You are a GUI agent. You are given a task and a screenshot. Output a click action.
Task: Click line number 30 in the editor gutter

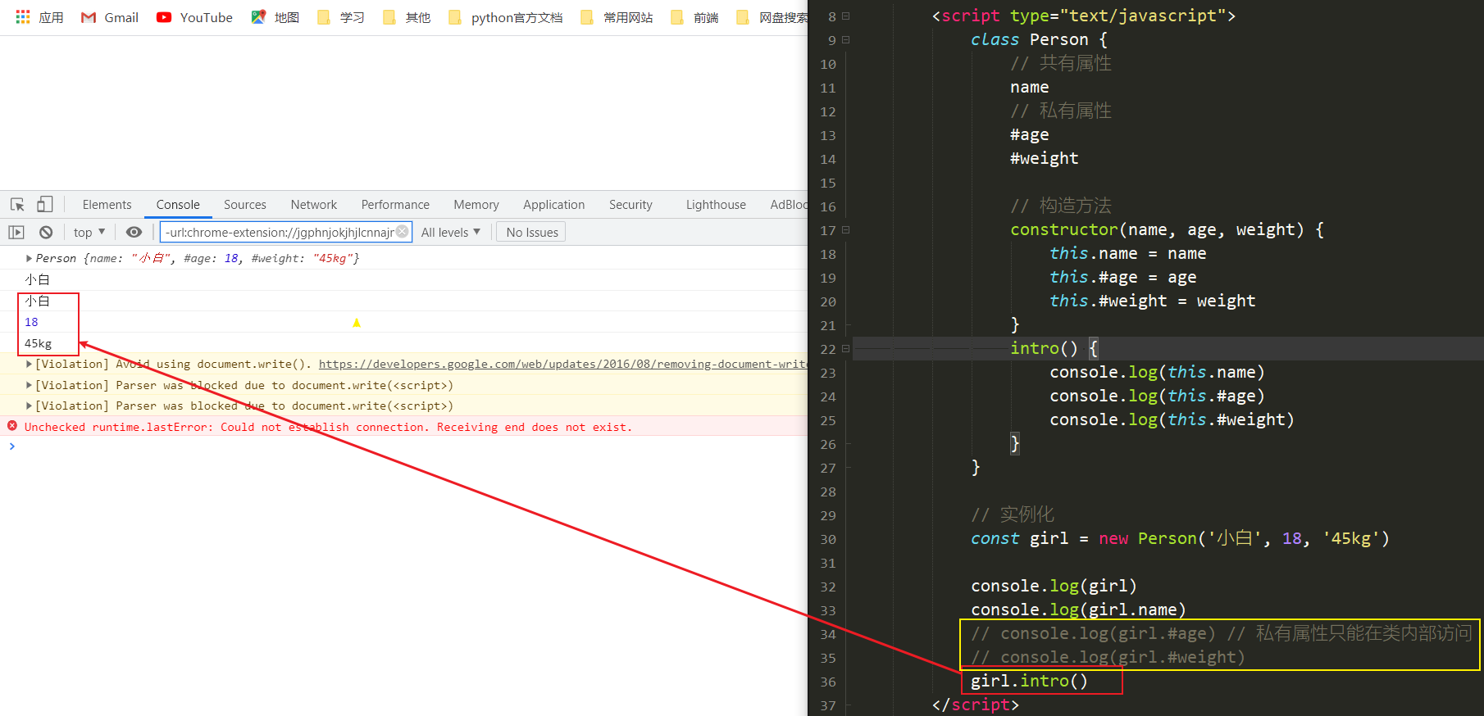click(x=828, y=539)
